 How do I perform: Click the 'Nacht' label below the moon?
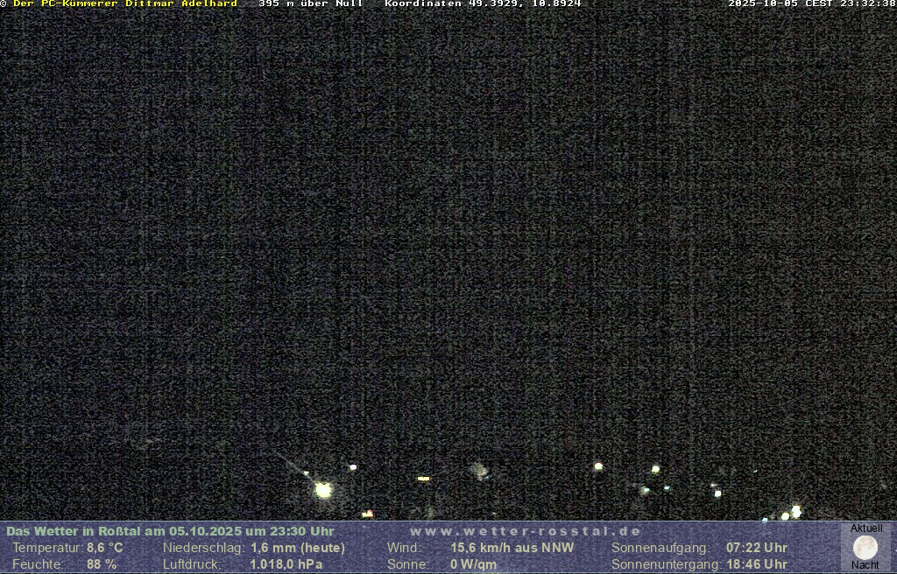coord(865,565)
